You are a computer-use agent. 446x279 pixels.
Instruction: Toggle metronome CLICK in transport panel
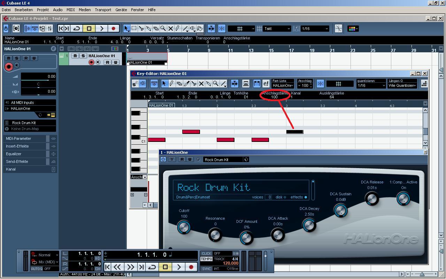pyautogui.click(x=206, y=254)
